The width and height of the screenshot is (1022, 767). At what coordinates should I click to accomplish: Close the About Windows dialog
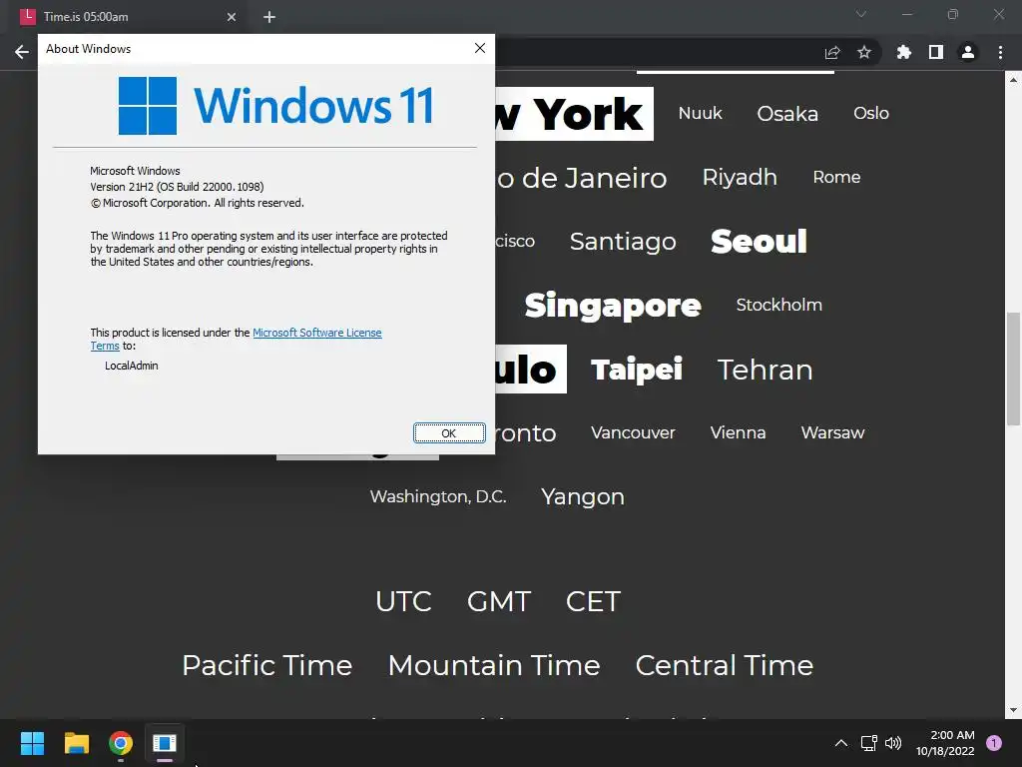pos(480,48)
